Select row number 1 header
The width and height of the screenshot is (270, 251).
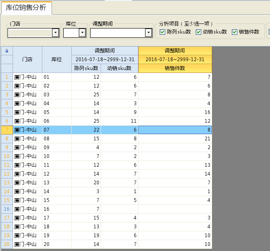point(7,77)
